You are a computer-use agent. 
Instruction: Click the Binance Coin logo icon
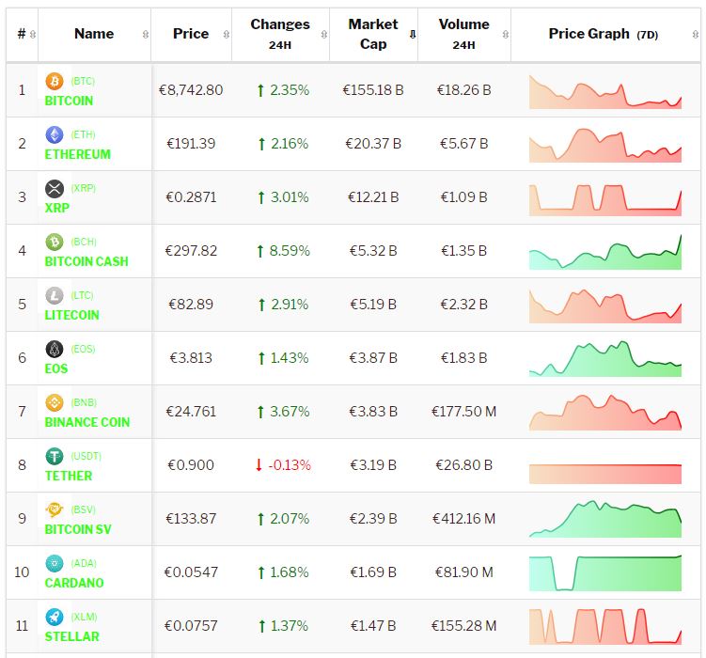55,403
